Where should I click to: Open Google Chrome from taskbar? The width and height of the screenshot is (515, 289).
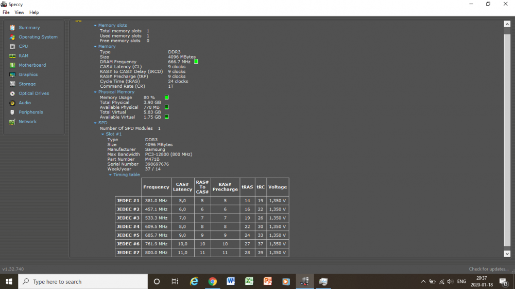pos(213,281)
